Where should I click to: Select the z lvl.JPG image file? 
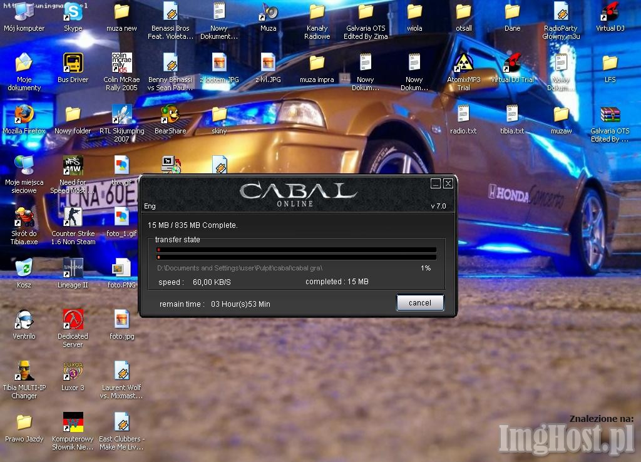pos(268,63)
